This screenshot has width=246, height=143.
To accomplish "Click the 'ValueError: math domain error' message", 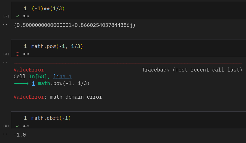I will coord(58,97).
